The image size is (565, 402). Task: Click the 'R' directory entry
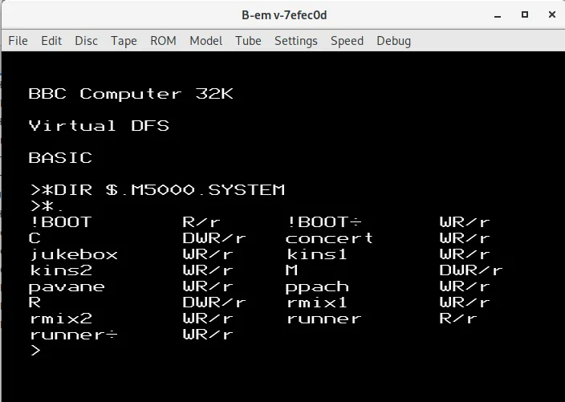point(35,303)
